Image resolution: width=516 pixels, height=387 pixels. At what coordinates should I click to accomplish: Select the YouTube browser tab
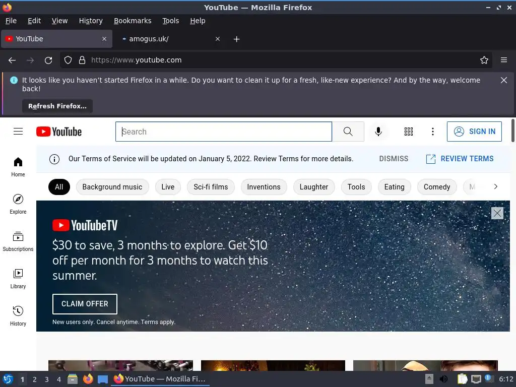point(56,39)
